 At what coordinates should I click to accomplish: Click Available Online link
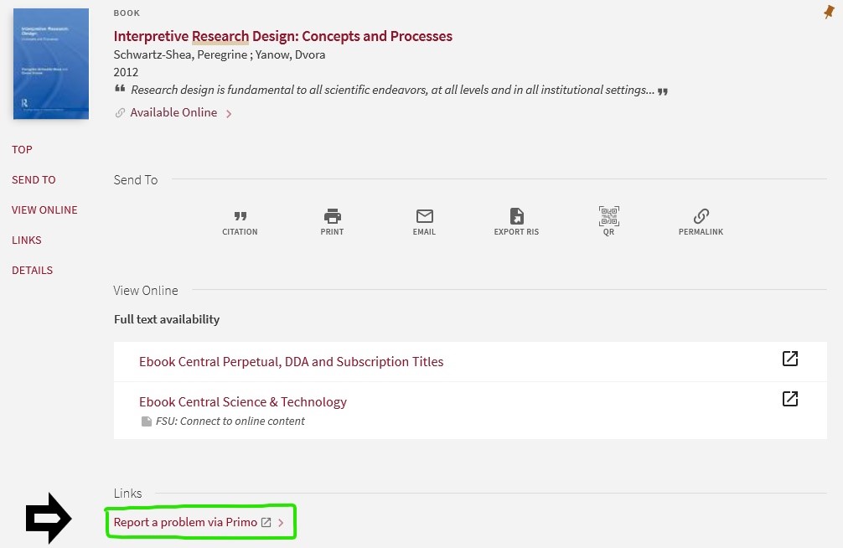point(173,112)
